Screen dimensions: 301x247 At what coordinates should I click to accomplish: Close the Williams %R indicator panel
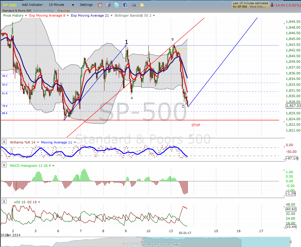point(4,142)
